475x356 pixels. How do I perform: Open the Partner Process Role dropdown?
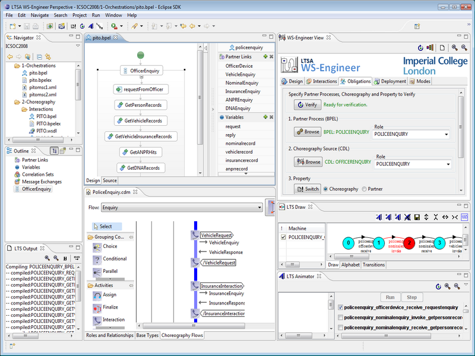[x=446, y=134]
